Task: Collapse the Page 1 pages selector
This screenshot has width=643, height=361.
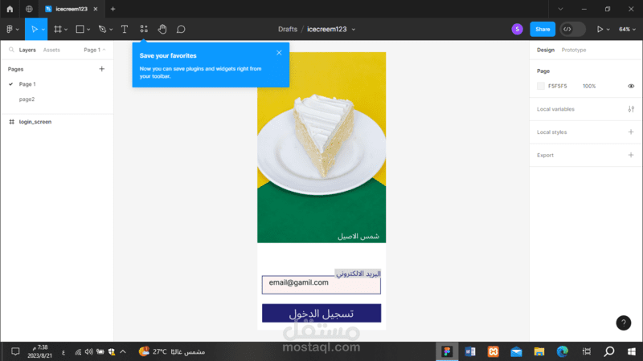Action: tap(94, 50)
